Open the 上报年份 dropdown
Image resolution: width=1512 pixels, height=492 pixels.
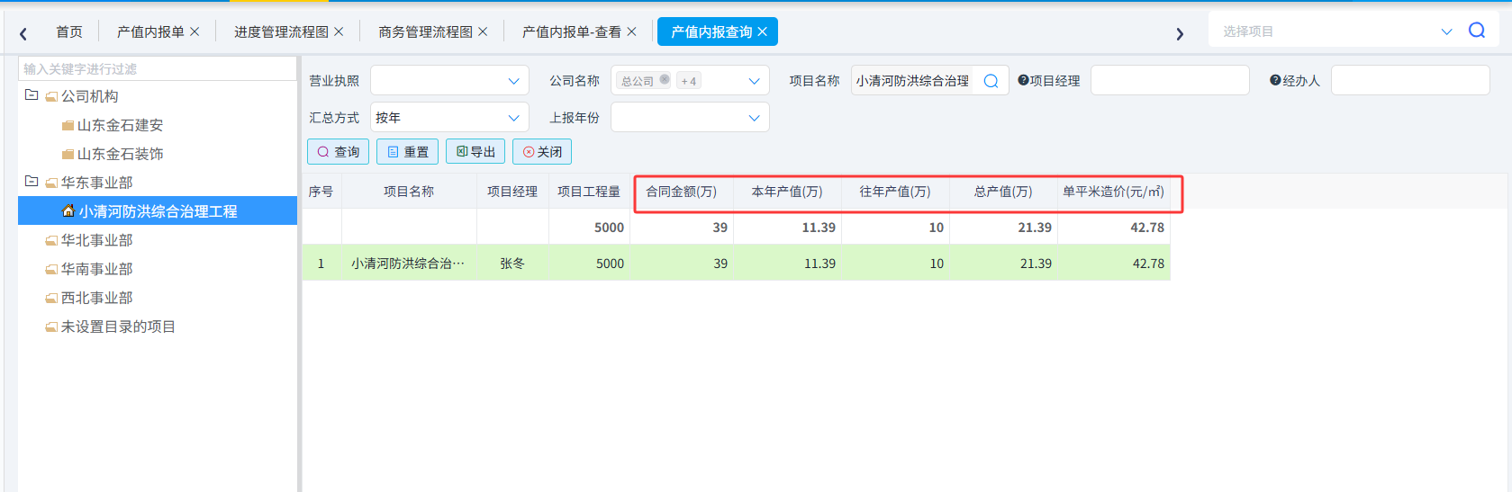(690, 117)
